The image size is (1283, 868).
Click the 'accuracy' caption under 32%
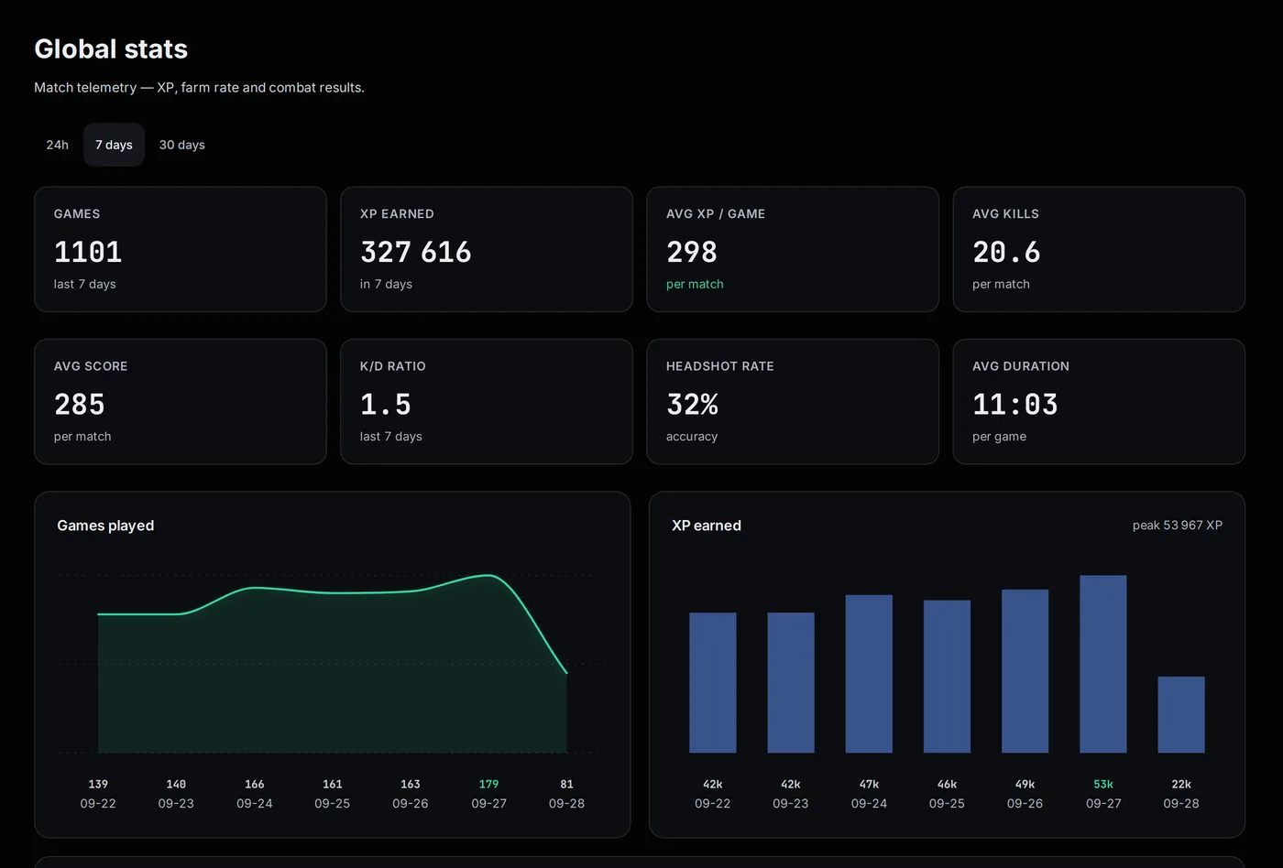coord(692,436)
